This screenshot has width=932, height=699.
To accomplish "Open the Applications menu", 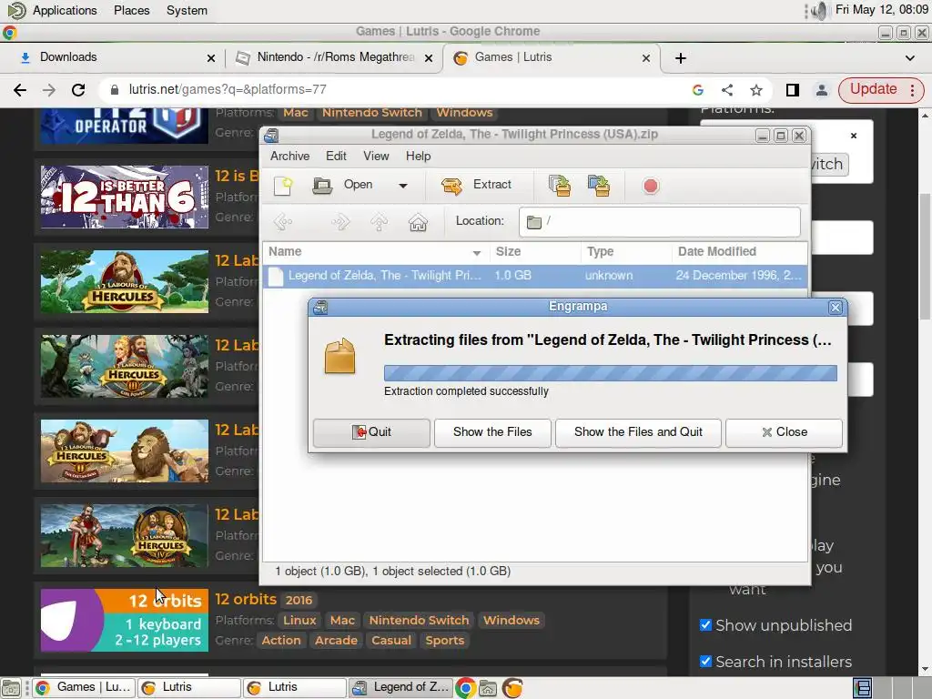I will click(x=65, y=11).
